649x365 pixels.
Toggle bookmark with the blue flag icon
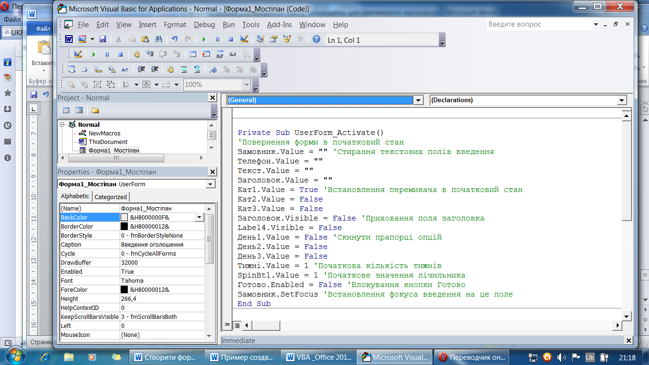point(213,69)
